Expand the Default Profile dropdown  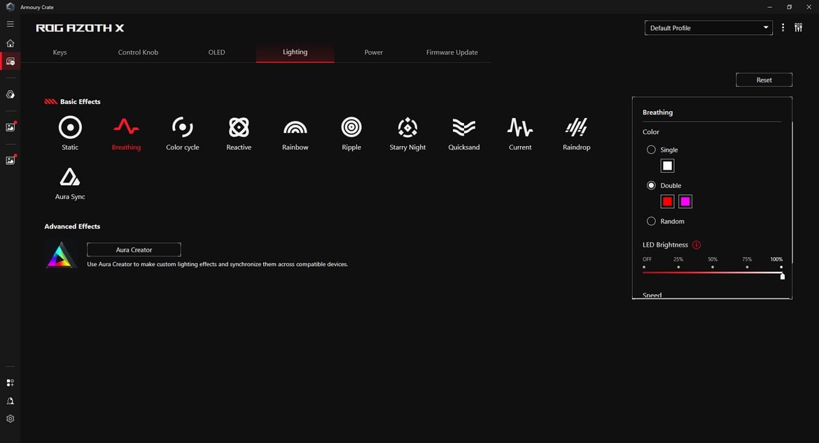point(708,28)
